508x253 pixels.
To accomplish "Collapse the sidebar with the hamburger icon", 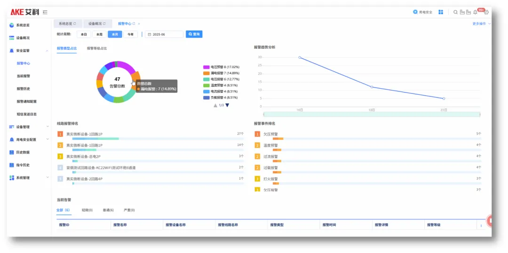I will pyautogui.click(x=45, y=12).
